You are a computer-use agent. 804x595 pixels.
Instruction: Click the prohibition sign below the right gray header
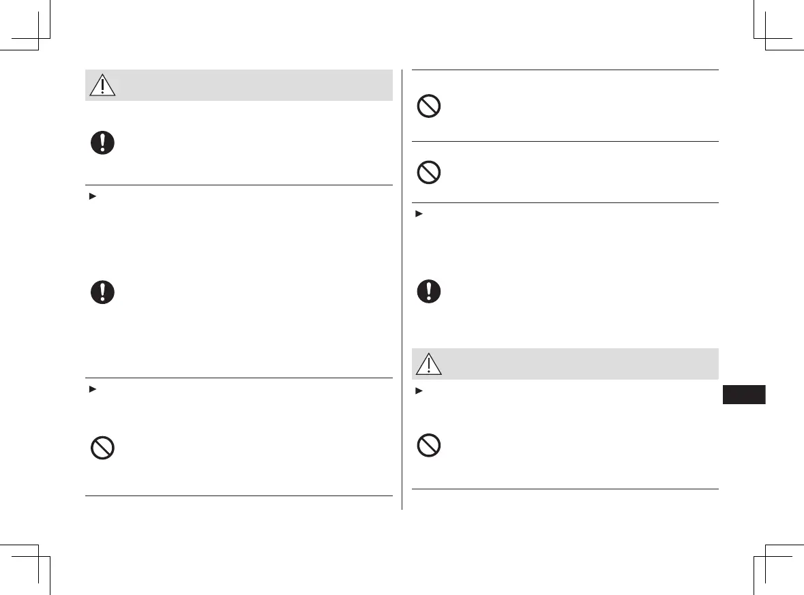pyautogui.click(x=429, y=446)
